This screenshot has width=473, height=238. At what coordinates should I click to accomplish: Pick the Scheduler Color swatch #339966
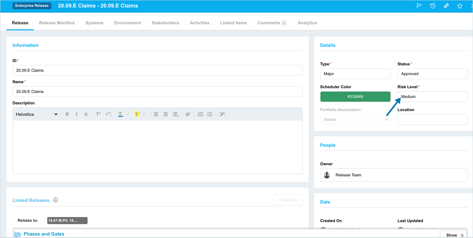click(355, 97)
